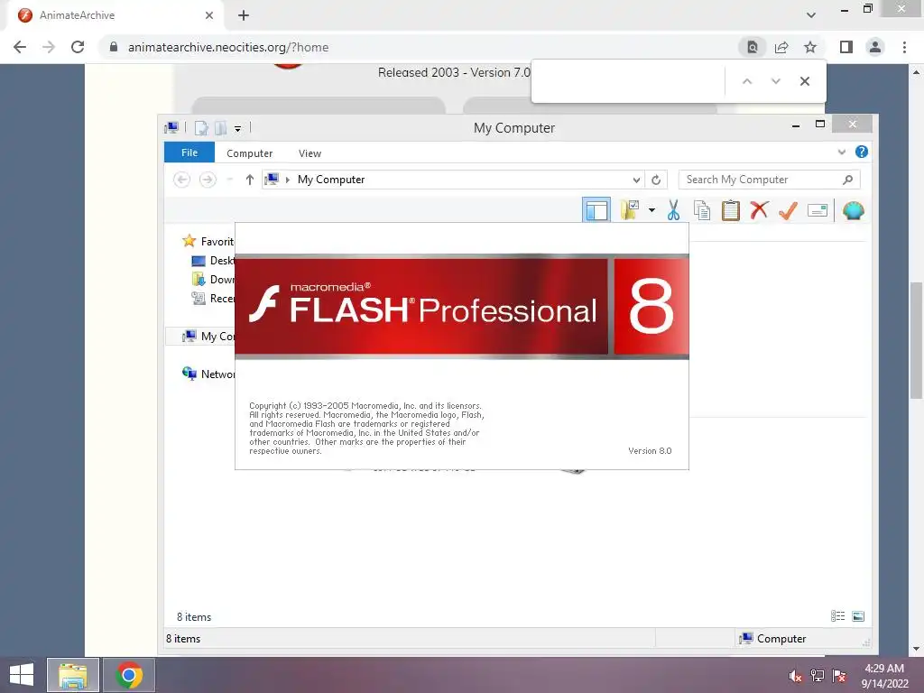Click the browser page vertical scrollbar
This screenshot has width=924, height=693.
[916, 340]
